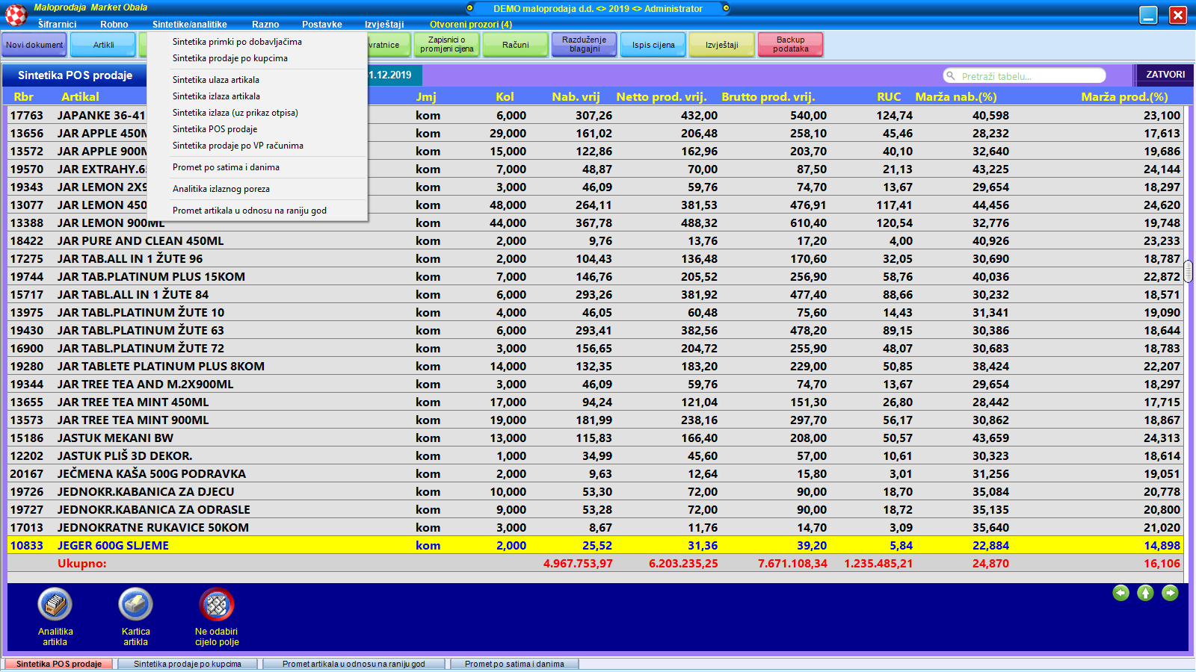The image size is (1196, 672).
Task: Click the magnifier icon in search box
Action: pos(951,76)
